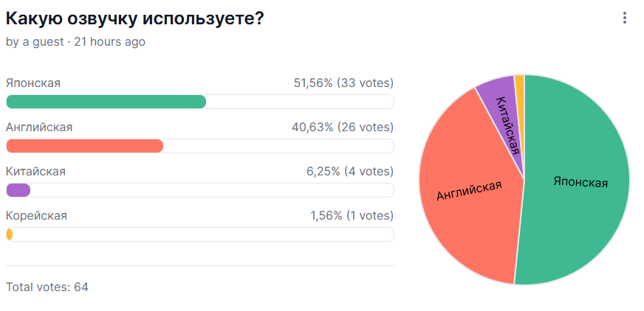
Task: Click the 'Total votes: 64' text
Action: click(x=47, y=287)
